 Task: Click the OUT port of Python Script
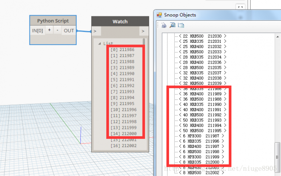[69, 30]
